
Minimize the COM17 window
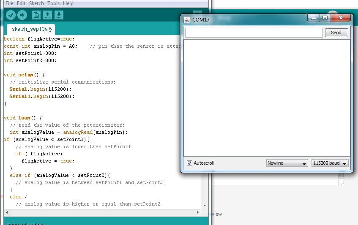coord(314,18)
